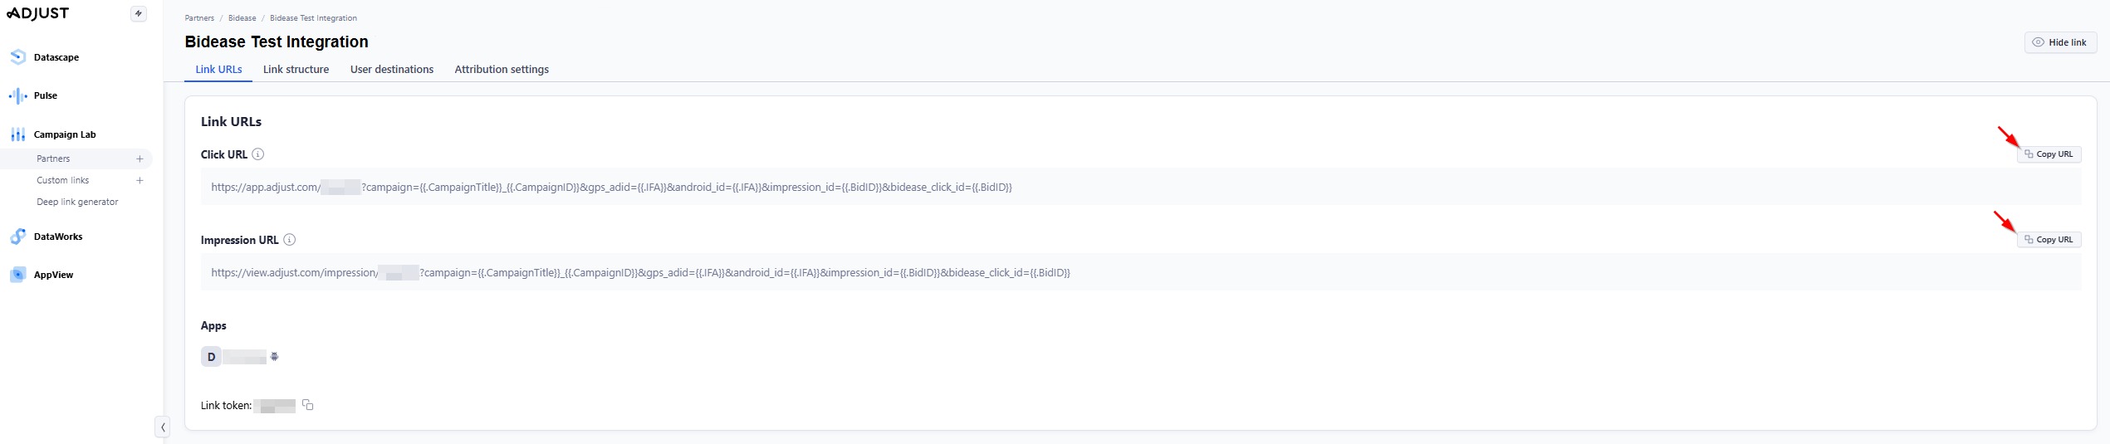
Task: Click the Adjust logo
Action: pyautogui.click(x=37, y=13)
